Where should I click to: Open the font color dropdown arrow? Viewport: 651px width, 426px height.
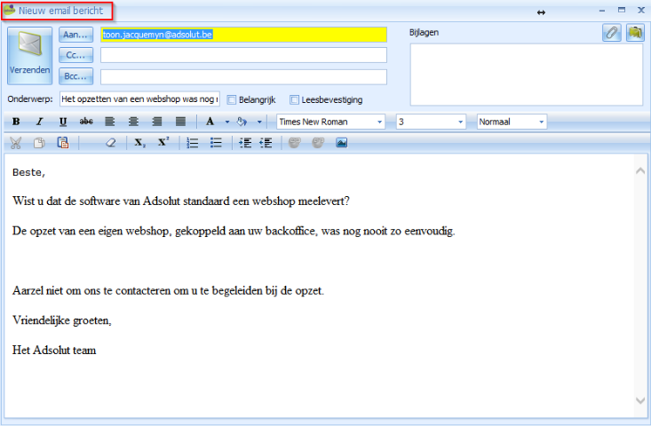pyautogui.click(x=227, y=122)
